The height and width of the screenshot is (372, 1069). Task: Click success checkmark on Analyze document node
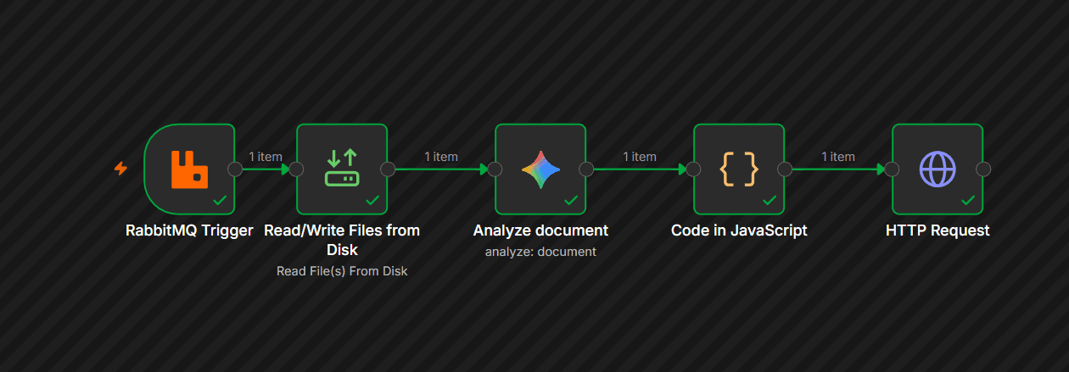coord(571,200)
